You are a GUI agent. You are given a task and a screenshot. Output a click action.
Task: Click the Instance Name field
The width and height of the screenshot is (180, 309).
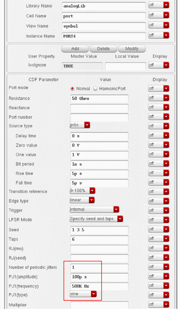104,36
